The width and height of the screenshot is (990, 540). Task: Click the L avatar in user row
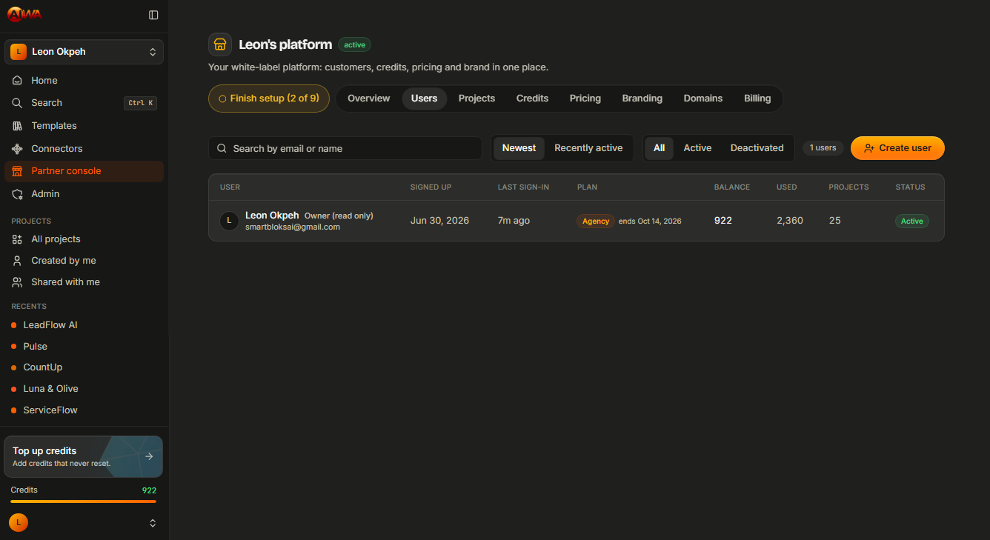pos(229,221)
